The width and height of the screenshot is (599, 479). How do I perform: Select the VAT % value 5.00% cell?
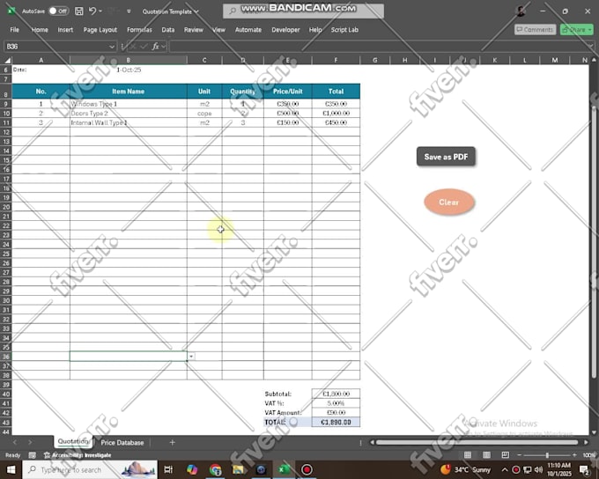tap(336, 403)
